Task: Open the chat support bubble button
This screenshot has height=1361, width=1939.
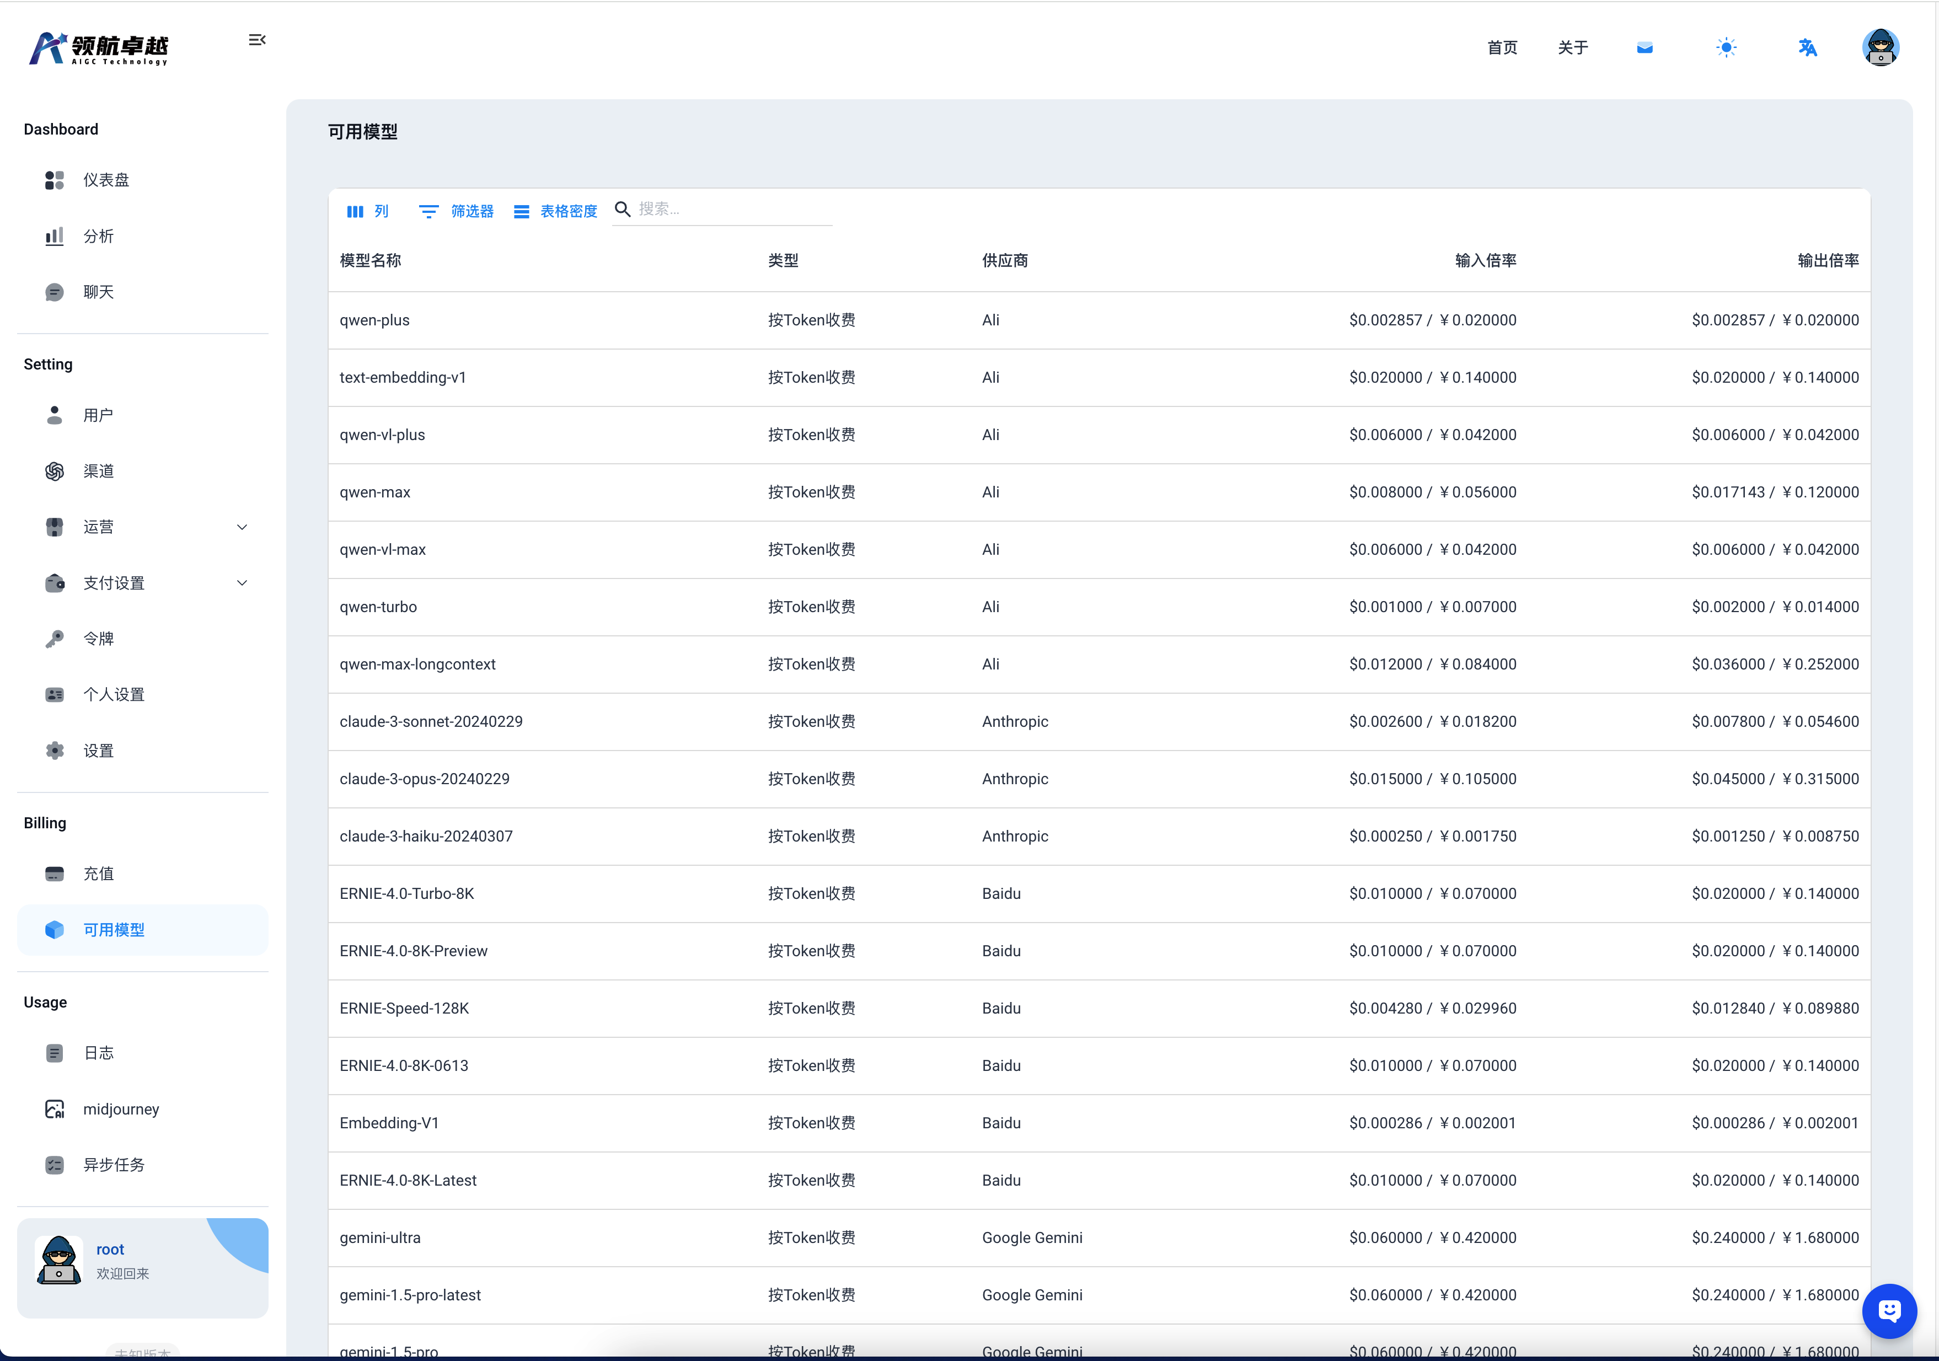Action: (x=1889, y=1310)
